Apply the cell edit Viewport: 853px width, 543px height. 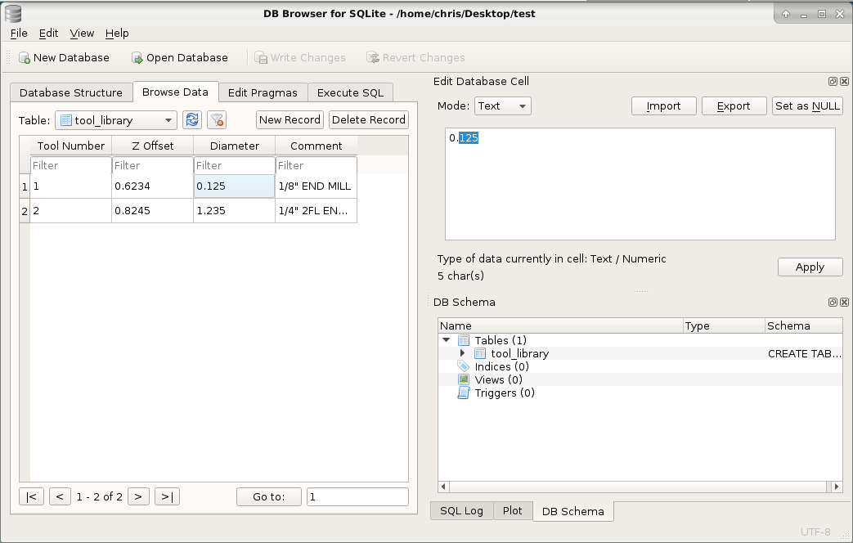(810, 267)
